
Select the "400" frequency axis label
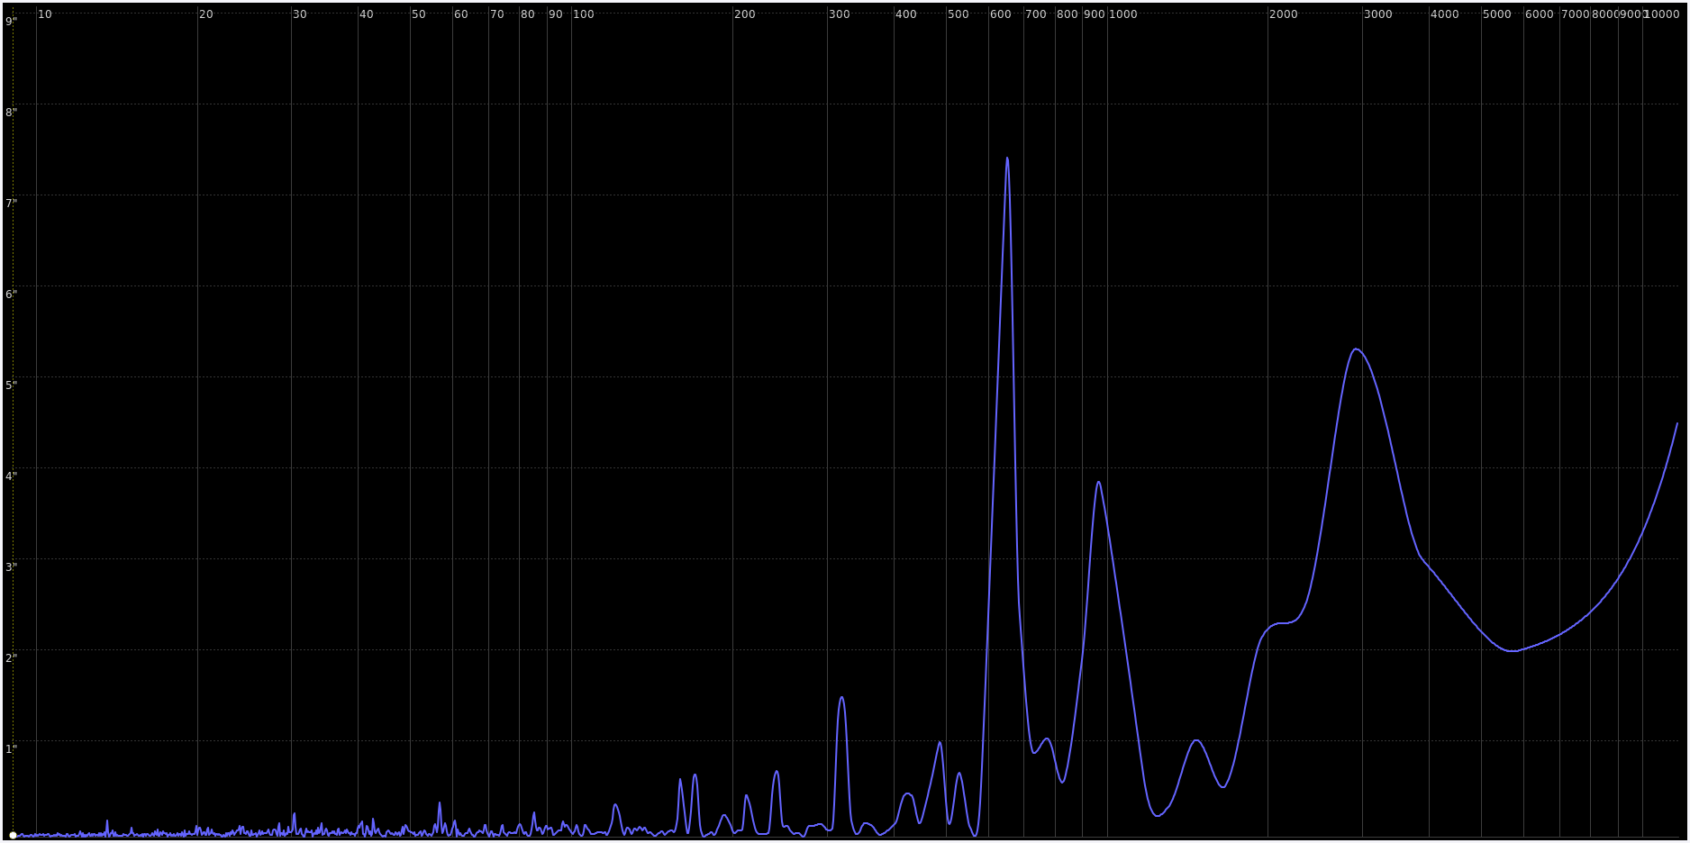pos(906,14)
